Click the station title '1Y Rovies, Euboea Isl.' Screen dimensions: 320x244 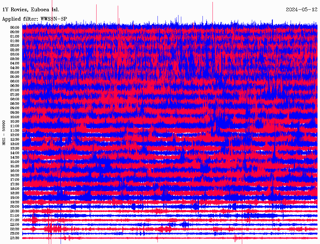31,10
